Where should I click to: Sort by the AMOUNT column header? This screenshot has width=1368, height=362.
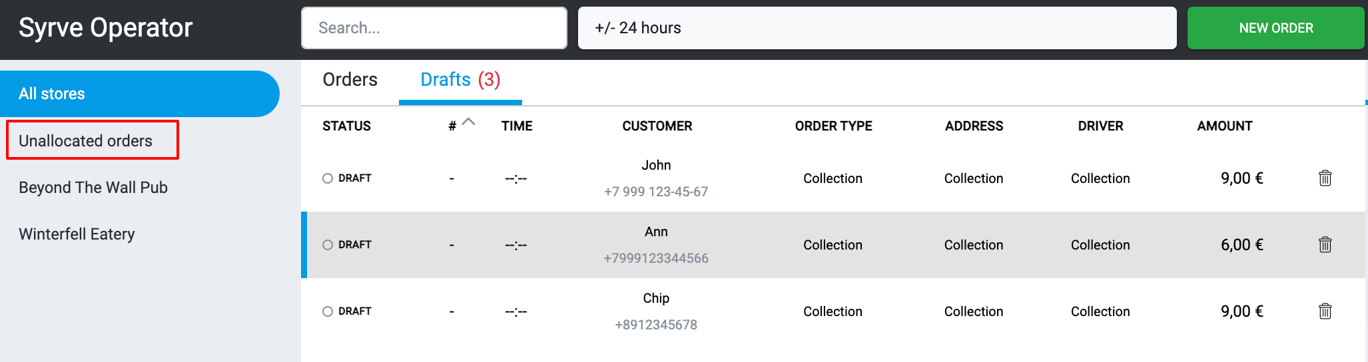coord(1224,126)
